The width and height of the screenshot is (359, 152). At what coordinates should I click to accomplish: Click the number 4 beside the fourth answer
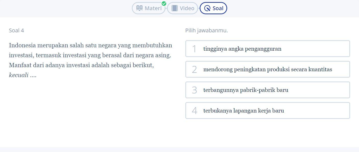(194, 111)
